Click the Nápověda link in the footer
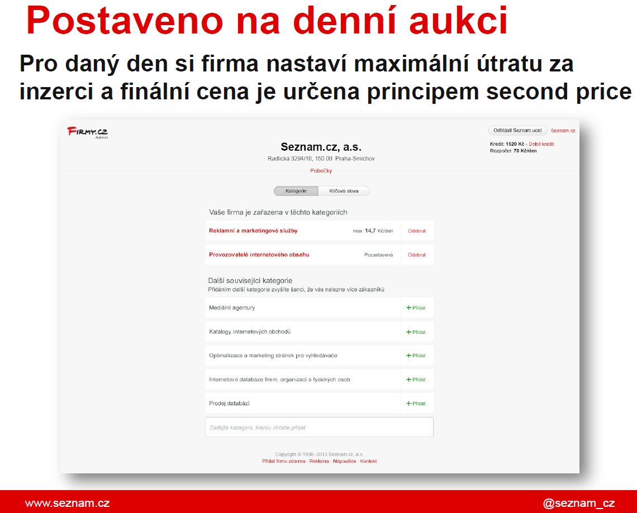Viewport: 637px width, 513px height. 344,461
